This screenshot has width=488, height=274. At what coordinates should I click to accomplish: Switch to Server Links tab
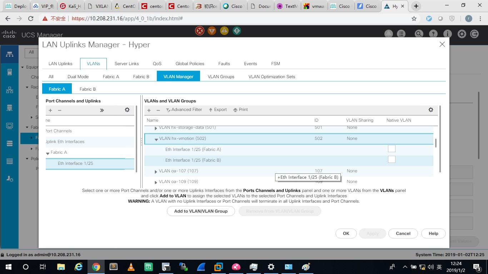(x=126, y=64)
